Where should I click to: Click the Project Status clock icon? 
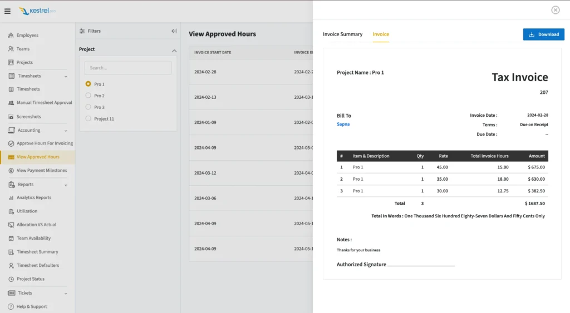point(11,279)
